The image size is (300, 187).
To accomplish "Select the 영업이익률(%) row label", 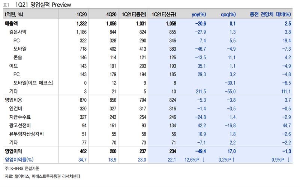I will [x=19, y=160].
